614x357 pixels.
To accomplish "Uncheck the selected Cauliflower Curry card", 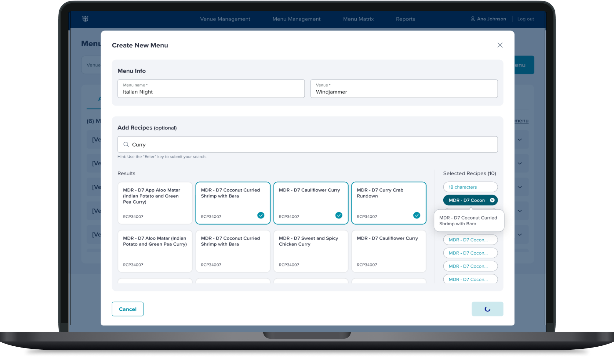I will (338, 215).
